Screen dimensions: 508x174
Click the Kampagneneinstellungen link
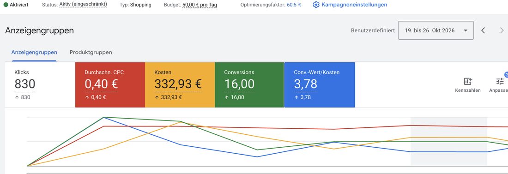(x=354, y=5)
